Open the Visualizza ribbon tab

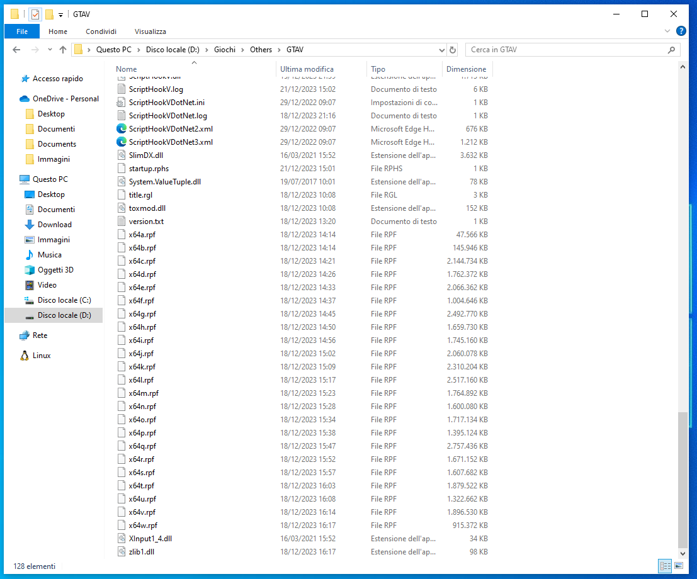(150, 31)
